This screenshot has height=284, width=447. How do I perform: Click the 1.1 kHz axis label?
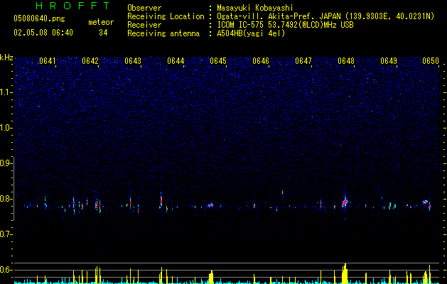click(6, 92)
